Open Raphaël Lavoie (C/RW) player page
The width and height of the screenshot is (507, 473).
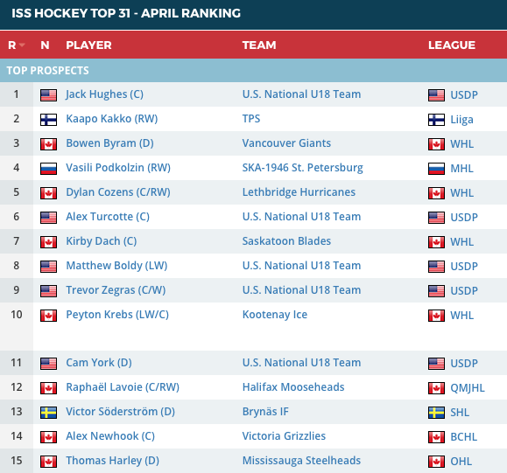[x=123, y=387]
